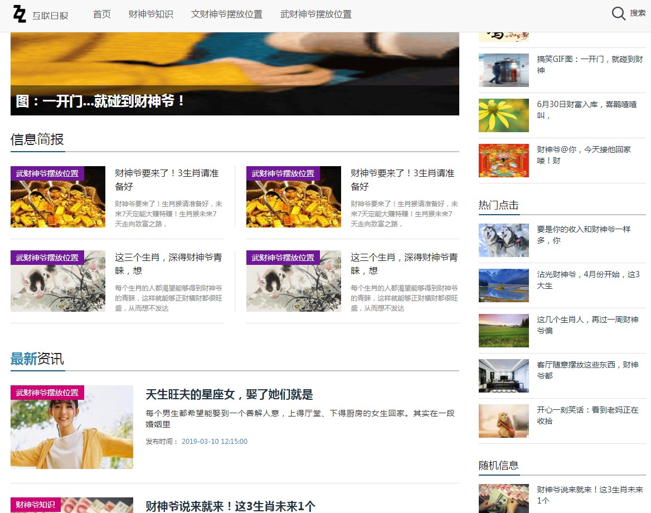Click the 最新资讯 section heading
Viewport: 651px width, 513px height.
tap(37, 359)
